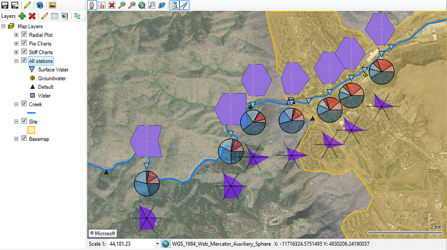The width and height of the screenshot is (447, 250).
Task: Select the All stations layer name
Action: pyautogui.click(x=41, y=61)
